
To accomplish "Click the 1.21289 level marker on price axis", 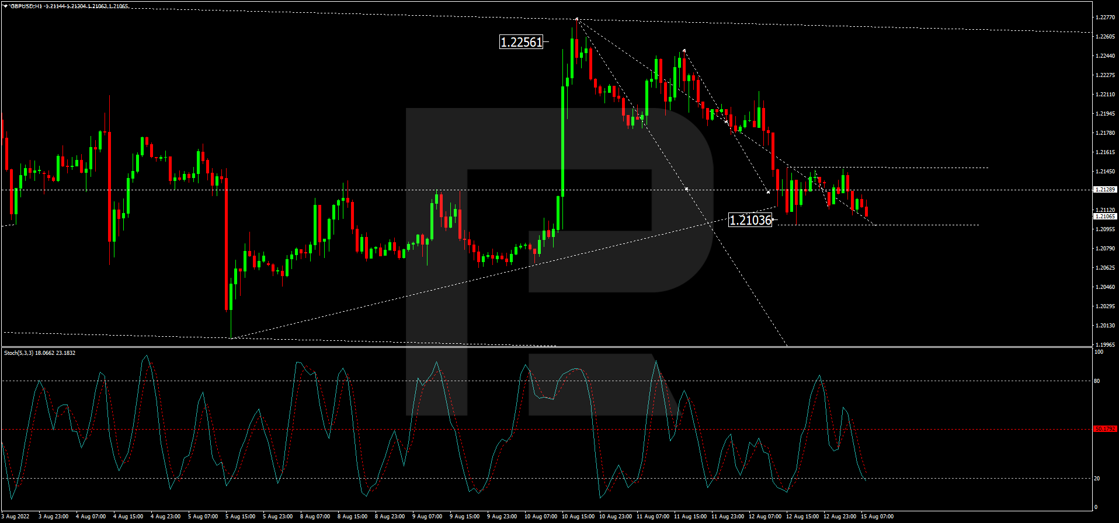I will pyautogui.click(x=1105, y=190).
